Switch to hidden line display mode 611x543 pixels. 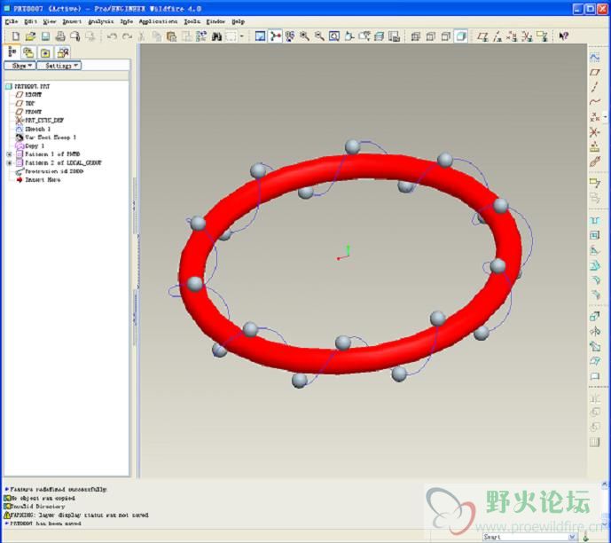(x=431, y=36)
